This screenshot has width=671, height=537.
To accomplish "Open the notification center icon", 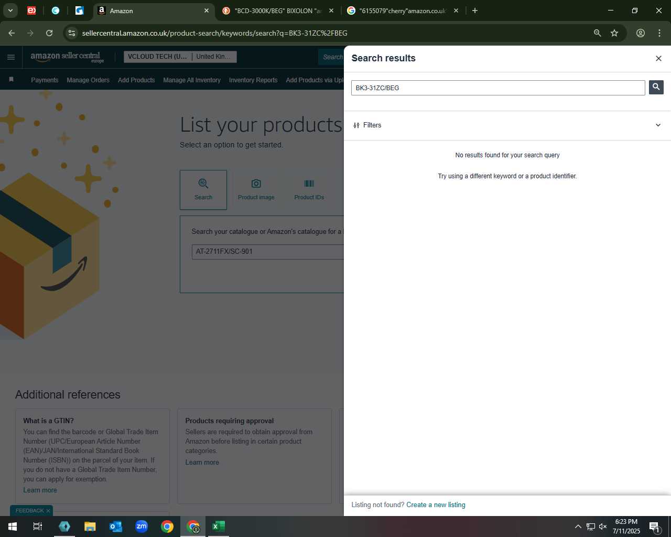I will (654, 527).
